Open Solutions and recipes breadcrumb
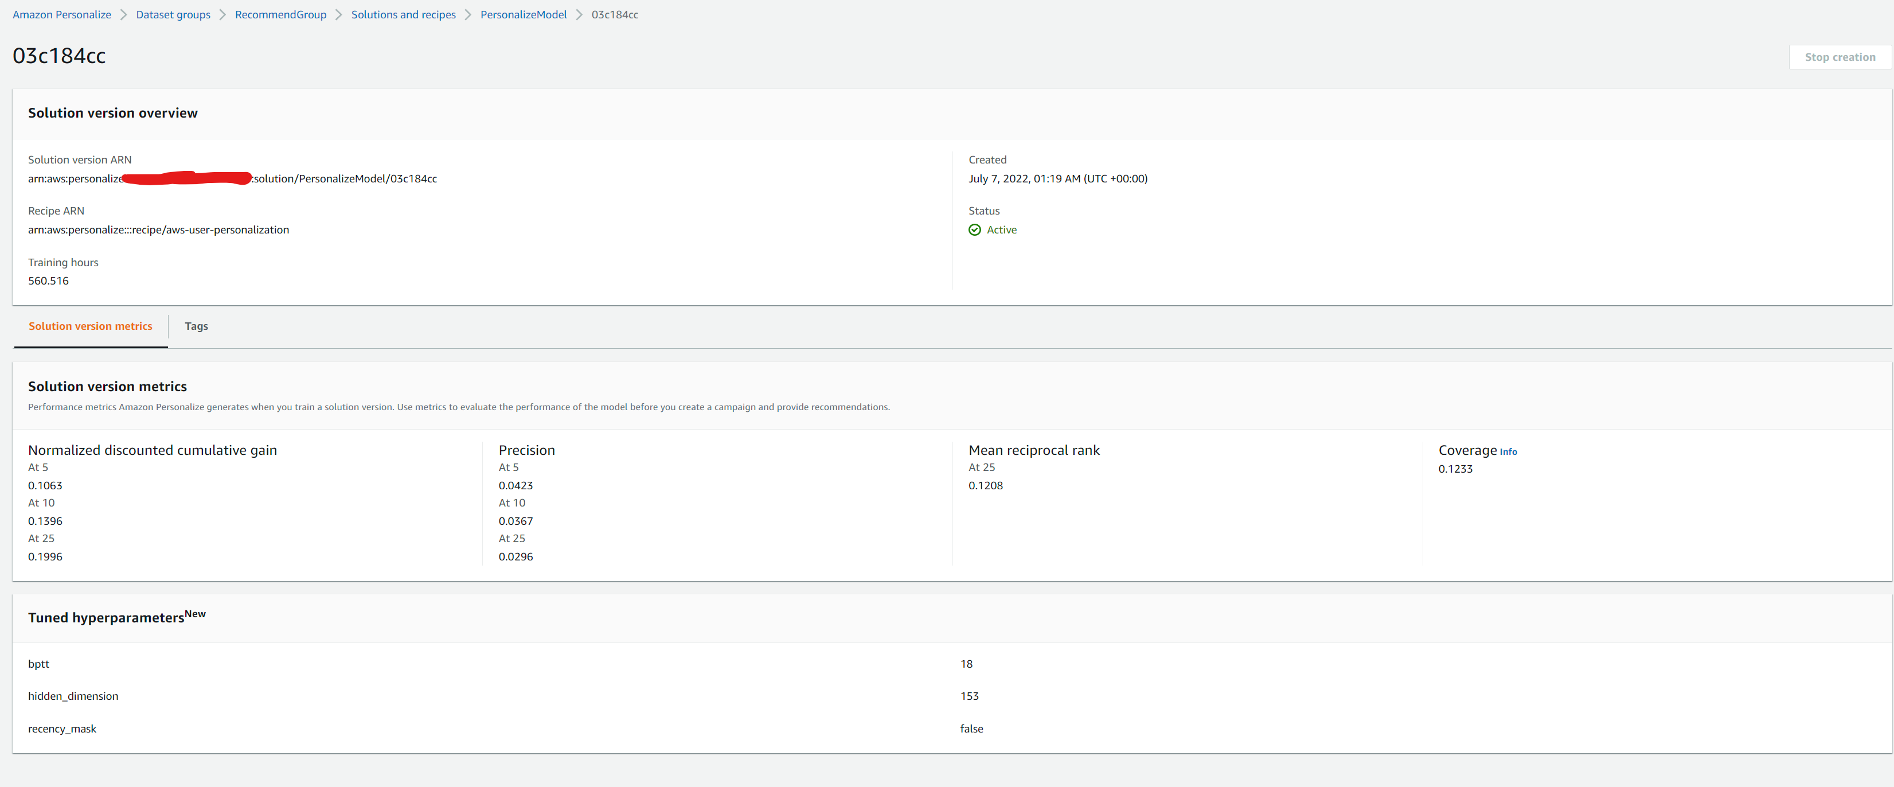1894x787 pixels. click(403, 15)
